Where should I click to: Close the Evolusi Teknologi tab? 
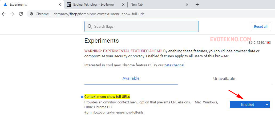tap(123, 5)
